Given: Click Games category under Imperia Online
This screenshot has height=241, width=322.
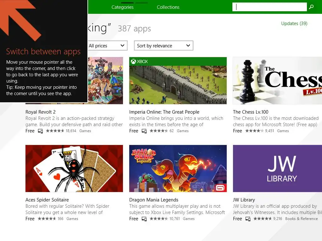Looking at the screenshot, I should click(183, 131).
